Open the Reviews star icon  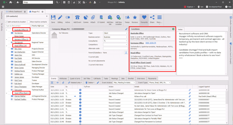135,18
